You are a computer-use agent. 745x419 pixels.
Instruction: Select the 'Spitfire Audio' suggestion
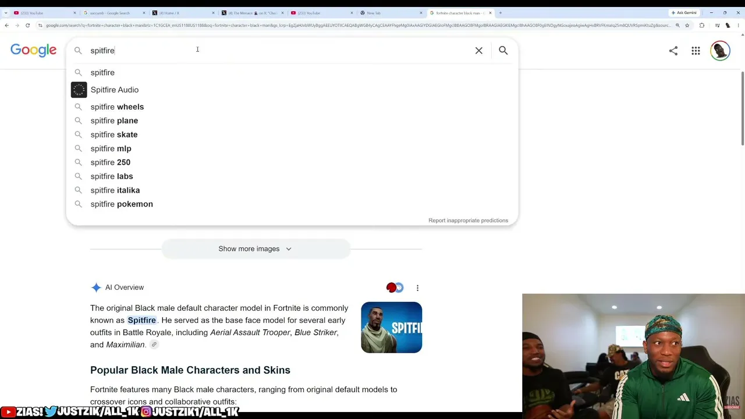(x=292, y=90)
